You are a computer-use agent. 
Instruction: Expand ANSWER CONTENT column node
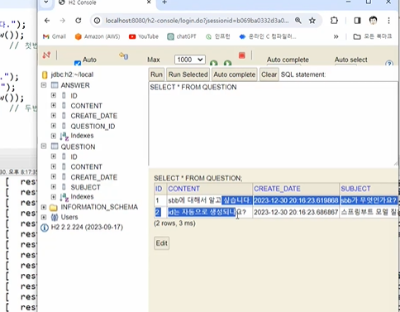click(x=54, y=105)
